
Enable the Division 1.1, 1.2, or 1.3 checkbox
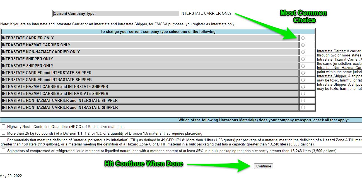pyautogui.click(x=4, y=133)
